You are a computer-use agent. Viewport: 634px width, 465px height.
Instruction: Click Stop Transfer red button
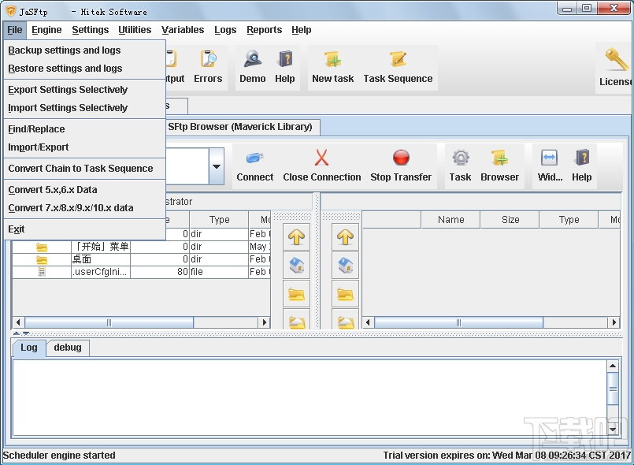(x=401, y=166)
